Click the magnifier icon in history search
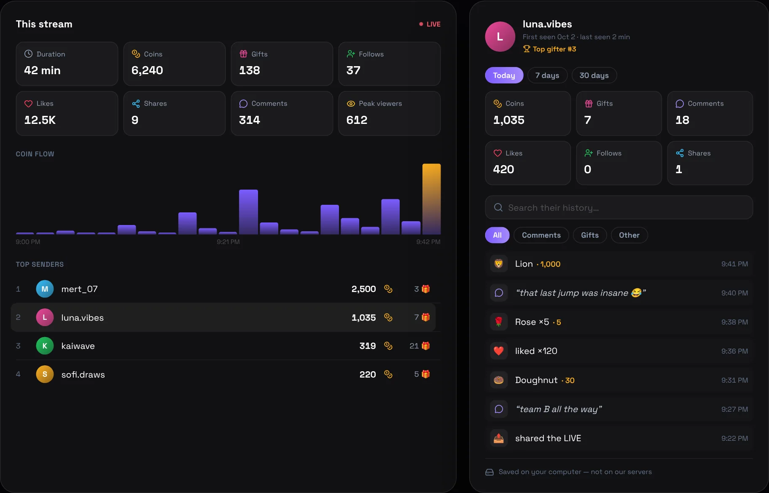Screen dimensions: 769x493 tap(498, 207)
